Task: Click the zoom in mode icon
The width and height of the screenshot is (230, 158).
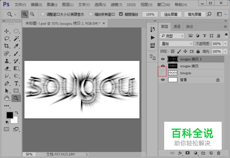Action: (x=25, y=14)
